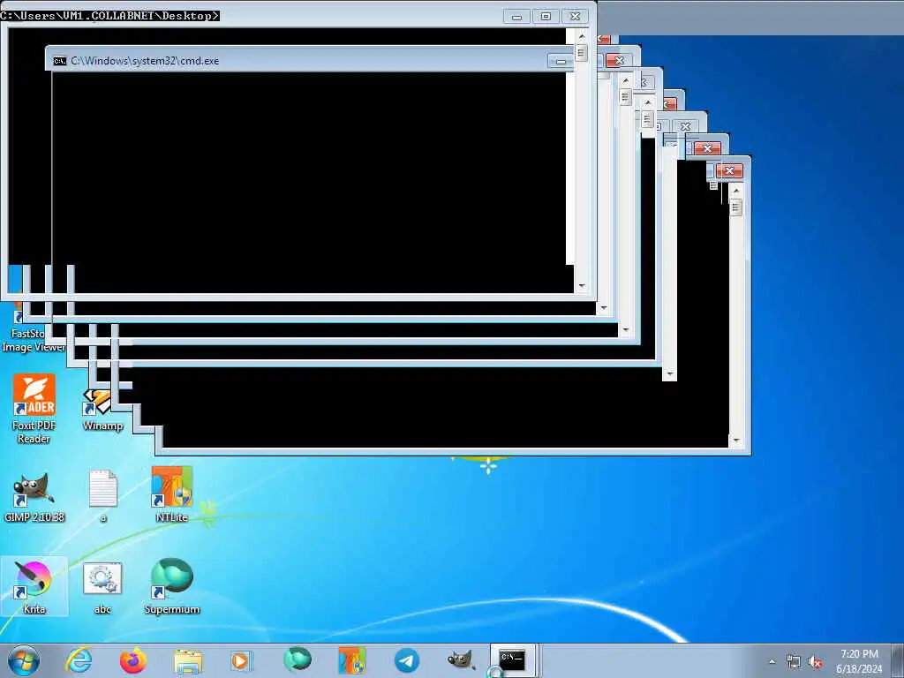
Task: Select the text file named 'a'
Action: click(x=103, y=496)
